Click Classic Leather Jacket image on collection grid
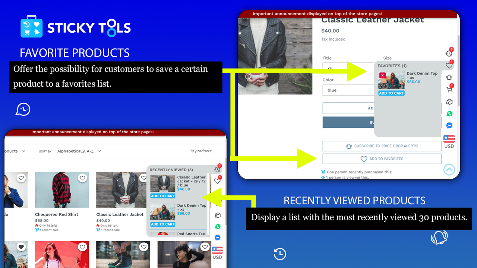This screenshot has height=268, width=477. pyautogui.click(x=121, y=190)
